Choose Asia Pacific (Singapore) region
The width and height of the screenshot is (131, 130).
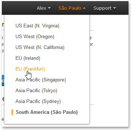point(41,80)
